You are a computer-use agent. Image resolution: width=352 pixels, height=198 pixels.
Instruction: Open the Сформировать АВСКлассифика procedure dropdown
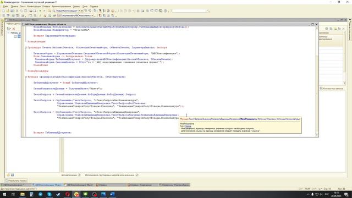click(92, 15)
